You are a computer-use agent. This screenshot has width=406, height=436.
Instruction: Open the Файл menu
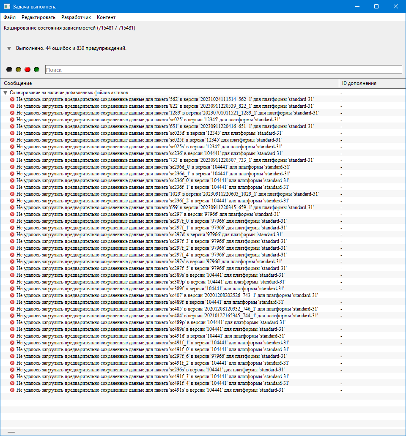(9, 17)
